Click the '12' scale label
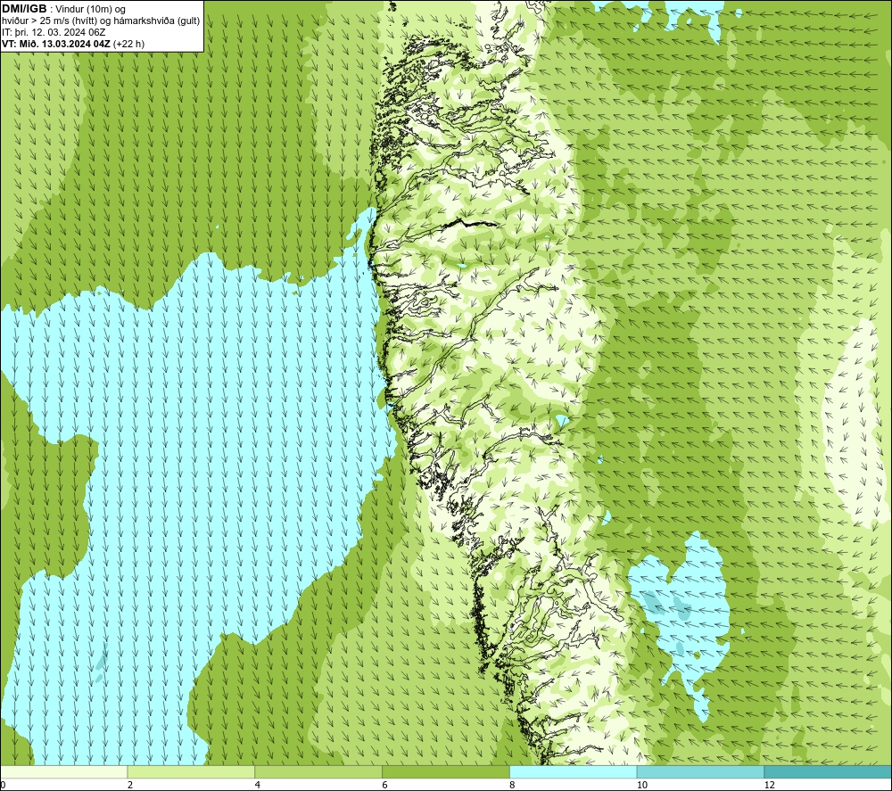Image resolution: width=892 pixels, height=791 pixels. 770,785
